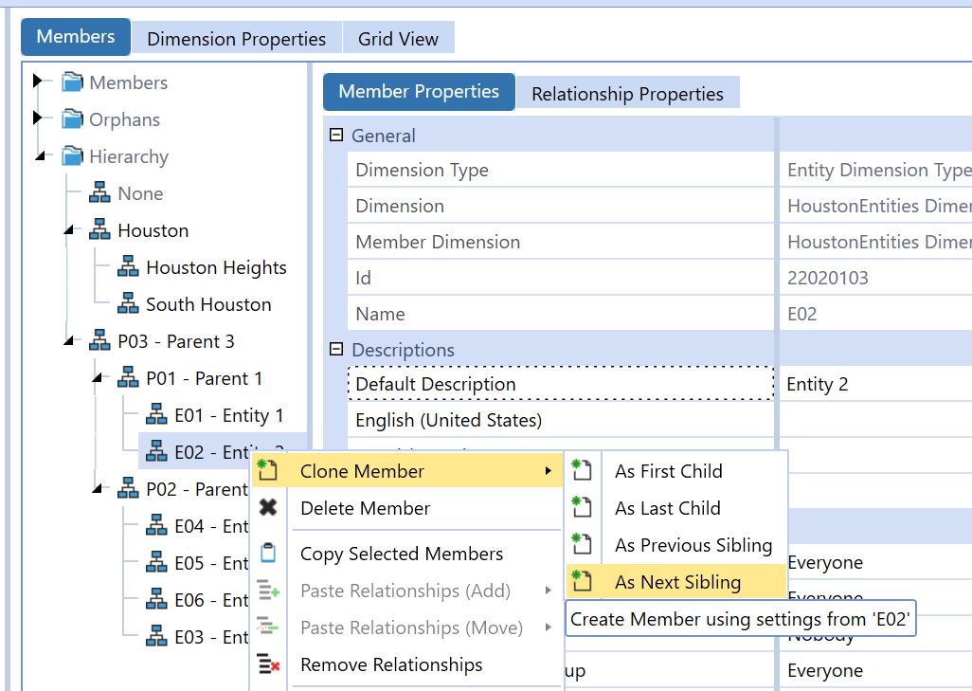Image resolution: width=972 pixels, height=691 pixels.
Task: Select As Last Child option
Action: (x=667, y=508)
